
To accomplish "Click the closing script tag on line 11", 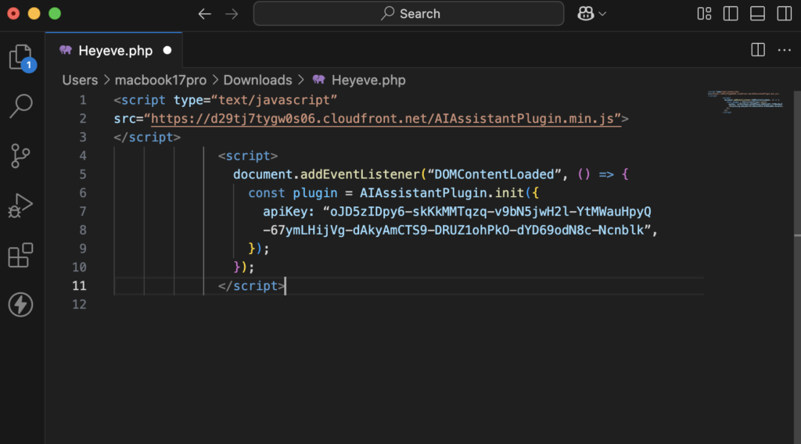I will tap(251, 286).
